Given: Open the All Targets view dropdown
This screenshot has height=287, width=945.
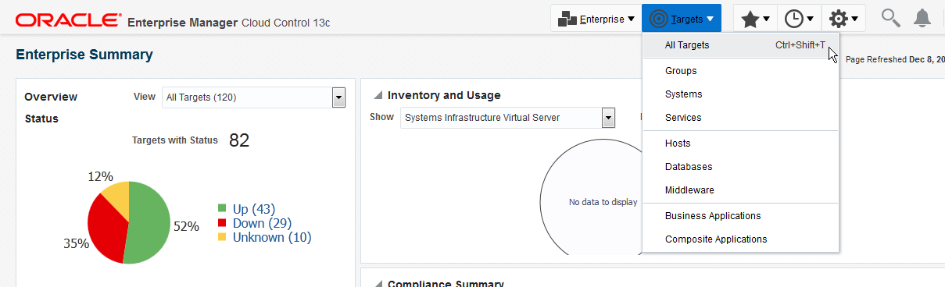Looking at the screenshot, I should [338, 97].
